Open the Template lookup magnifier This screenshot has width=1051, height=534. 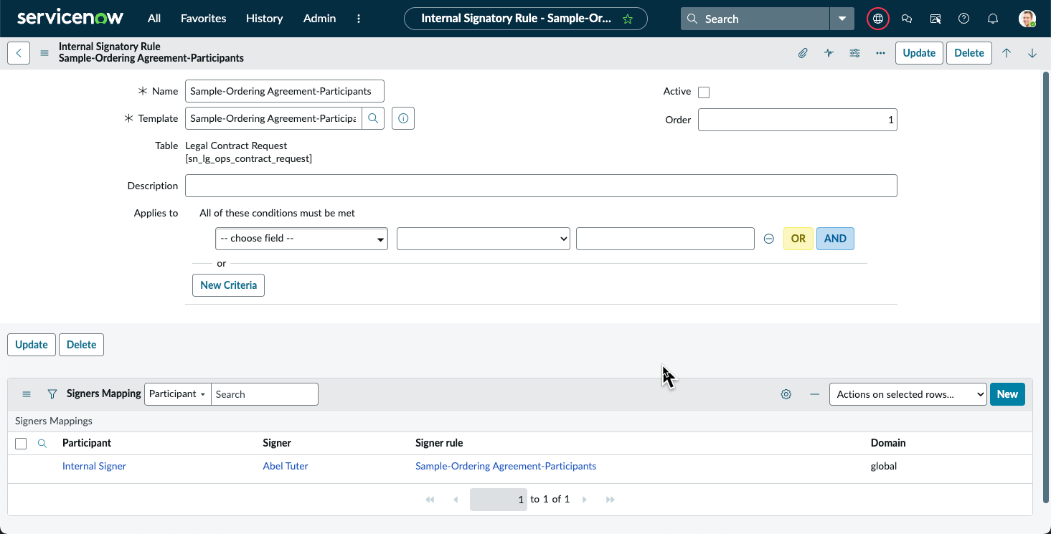tap(373, 118)
